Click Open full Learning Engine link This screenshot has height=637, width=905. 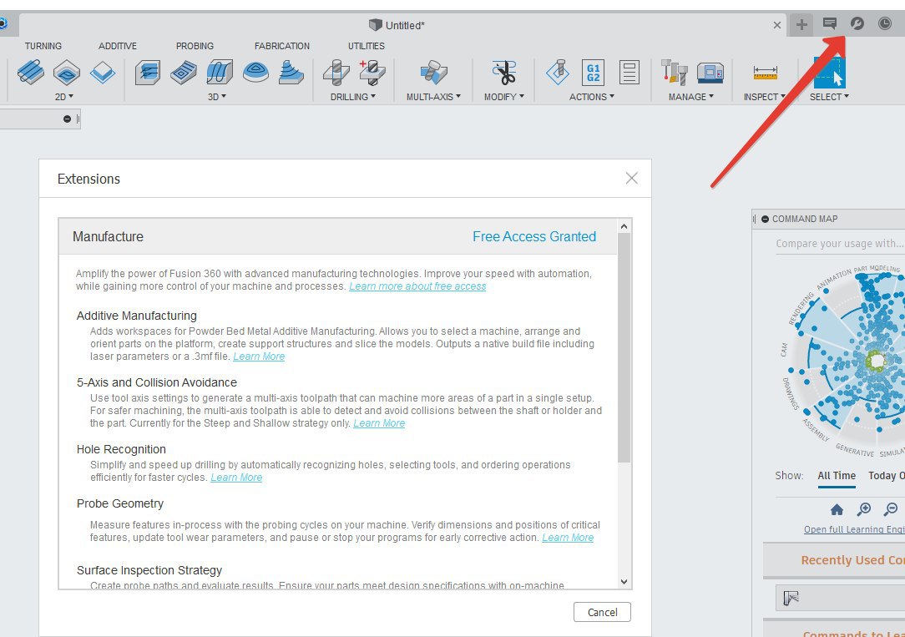854,529
